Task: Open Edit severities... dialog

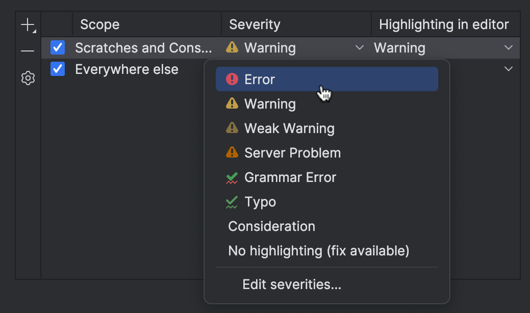Action: pos(292,284)
